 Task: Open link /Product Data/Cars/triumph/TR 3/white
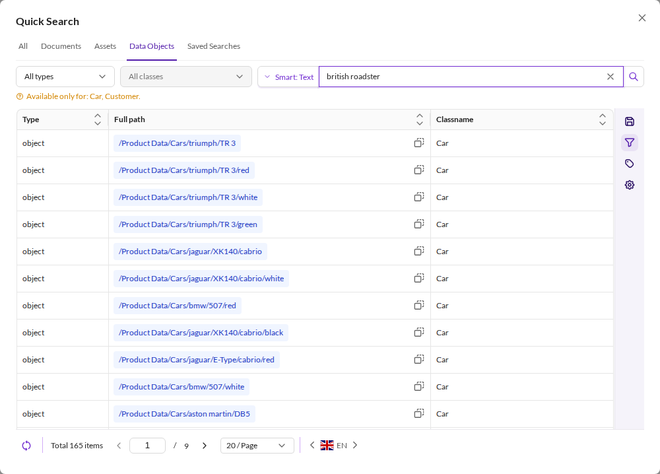point(188,197)
